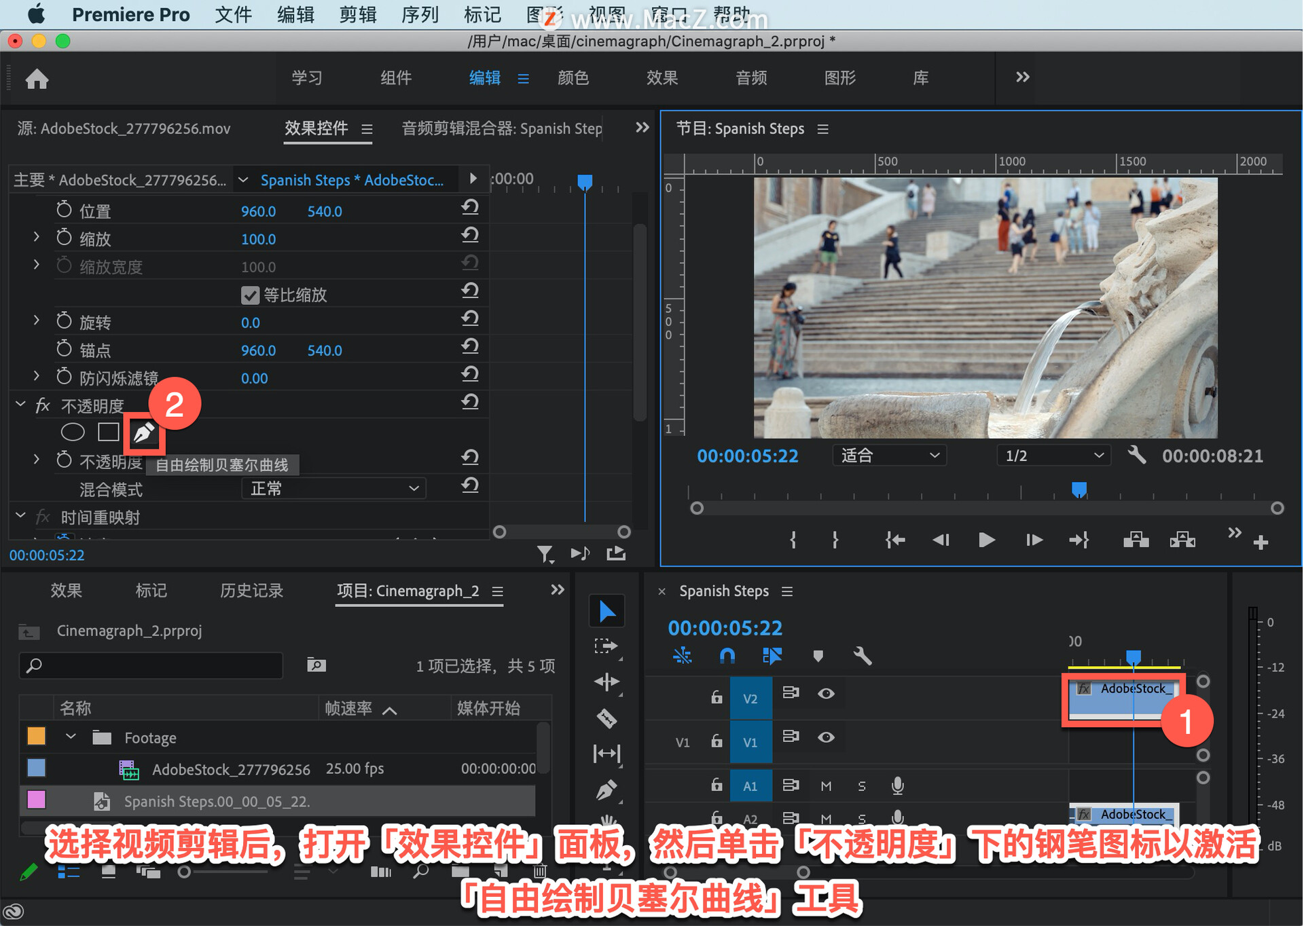This screenshot has height=926, width=1304.
Task: Reset the 位置 parameter
Action: pos(470,207)
